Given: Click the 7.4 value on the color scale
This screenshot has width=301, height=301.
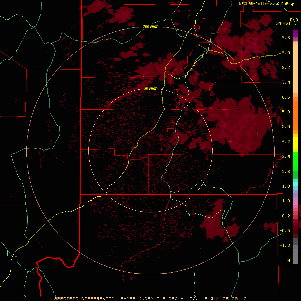Looking at the screenshot, I should pos(286,82).
